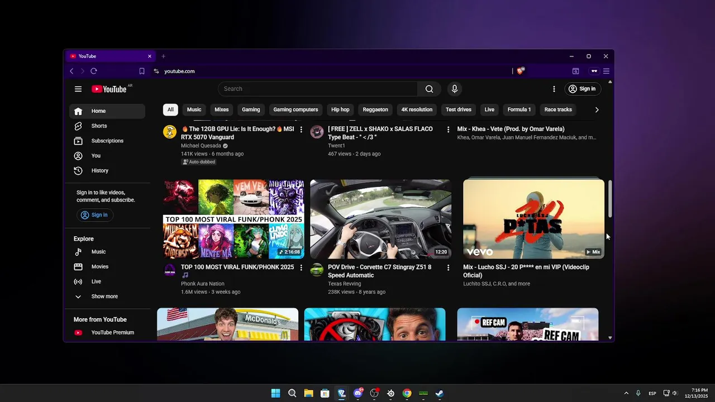Open the YouTube hamburger guide menu

(78, 89)
